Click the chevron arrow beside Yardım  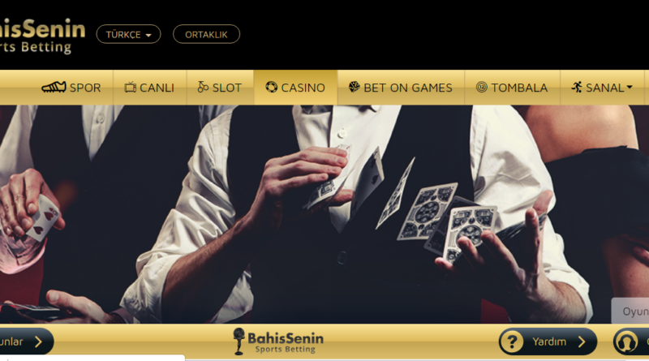582,342
